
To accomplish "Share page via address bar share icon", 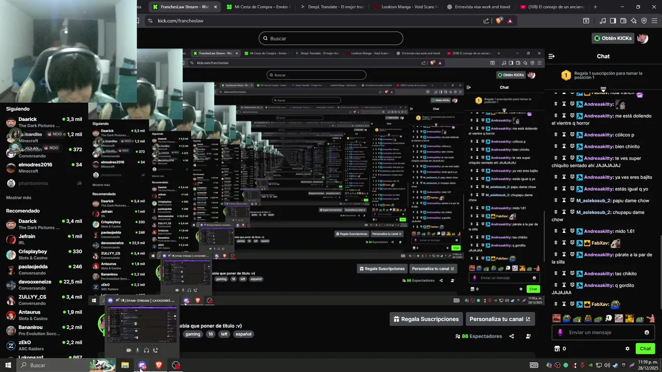I will (486, 21).
